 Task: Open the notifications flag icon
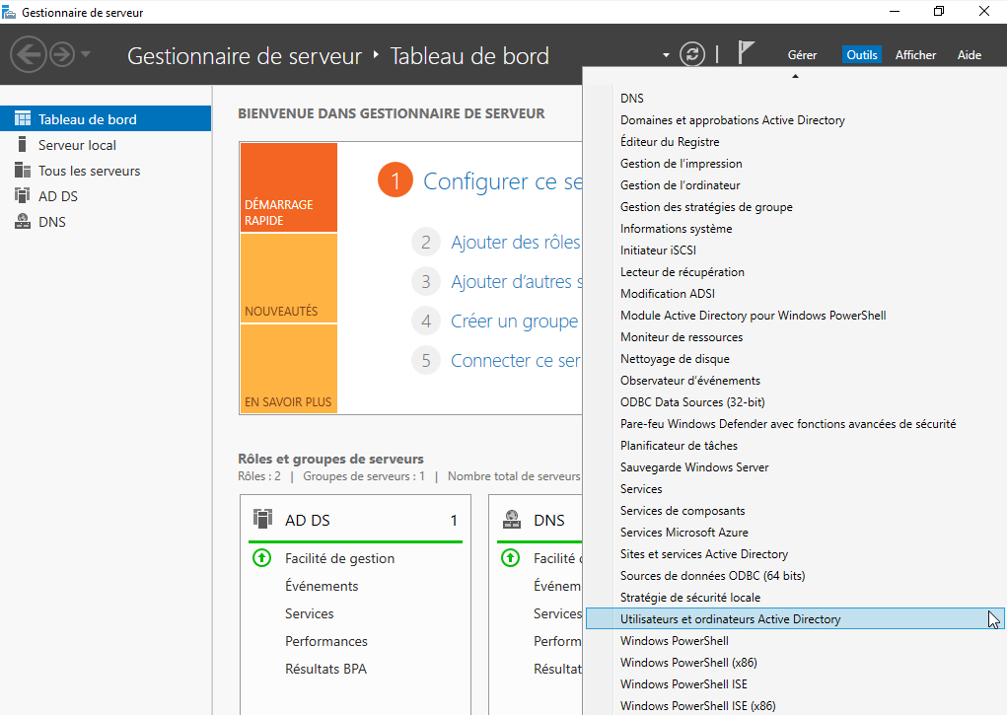pyautogui.click(x=747, y=53)
